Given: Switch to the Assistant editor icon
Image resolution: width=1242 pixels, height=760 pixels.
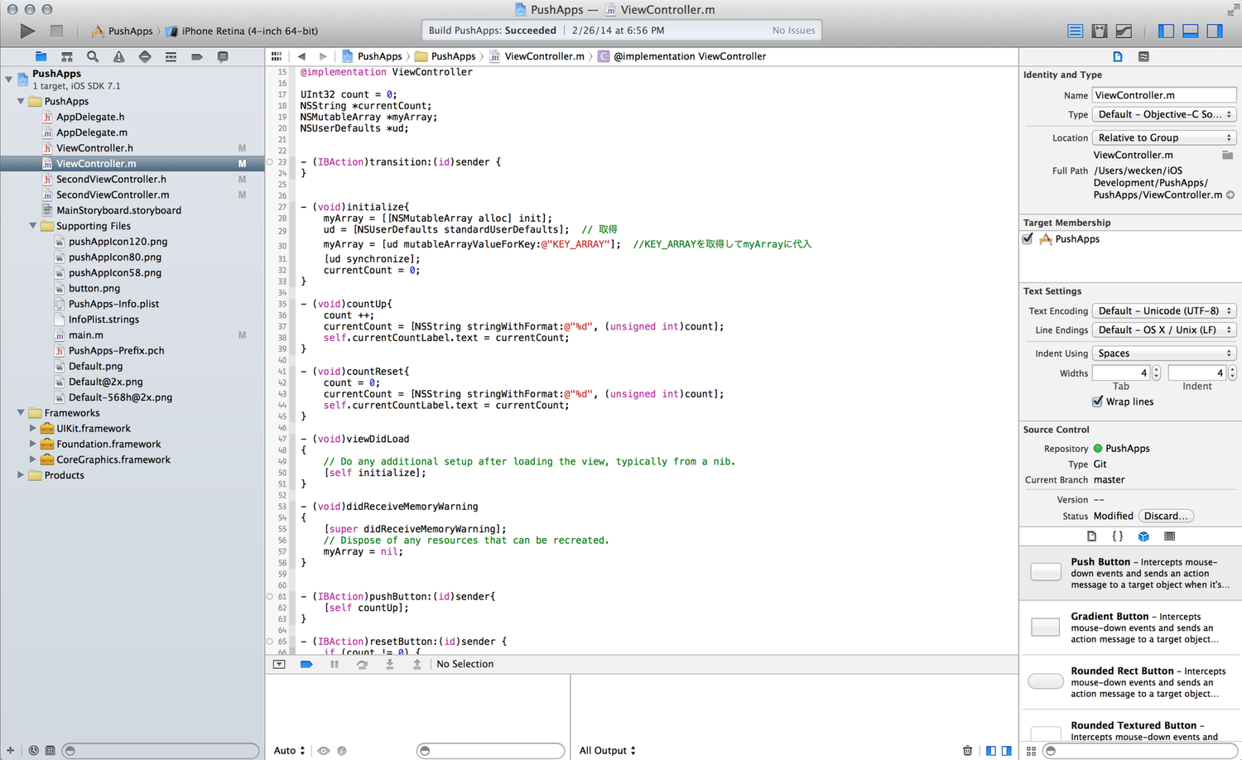Looking at the screenshot, I should [x=1100, y=31].
